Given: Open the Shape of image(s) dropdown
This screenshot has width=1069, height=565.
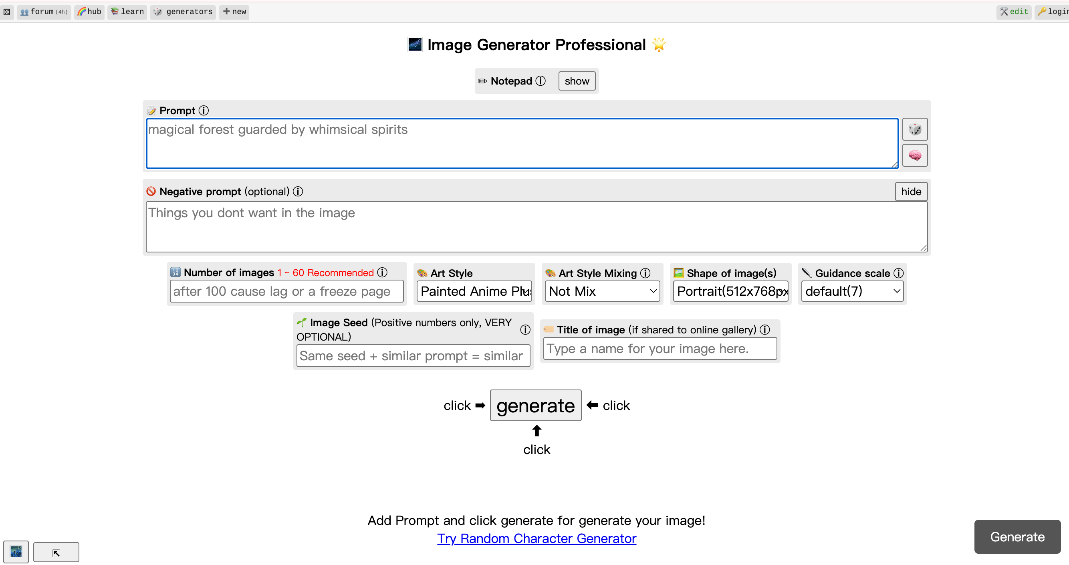Looking at the screenshot, I should [x=730, y=291].
